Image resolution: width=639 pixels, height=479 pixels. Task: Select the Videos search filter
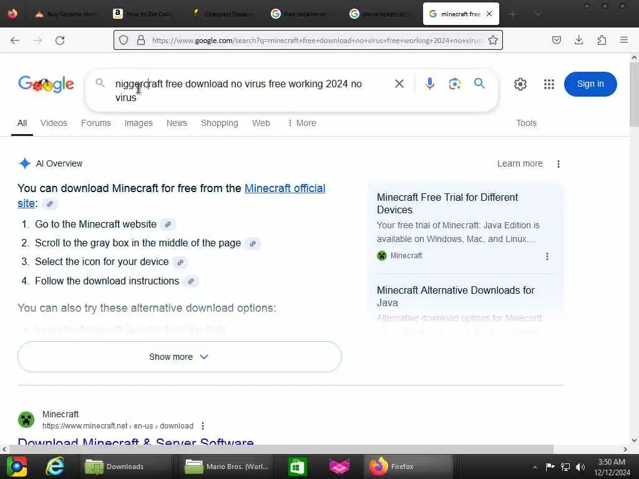click(x=54, y=123)
